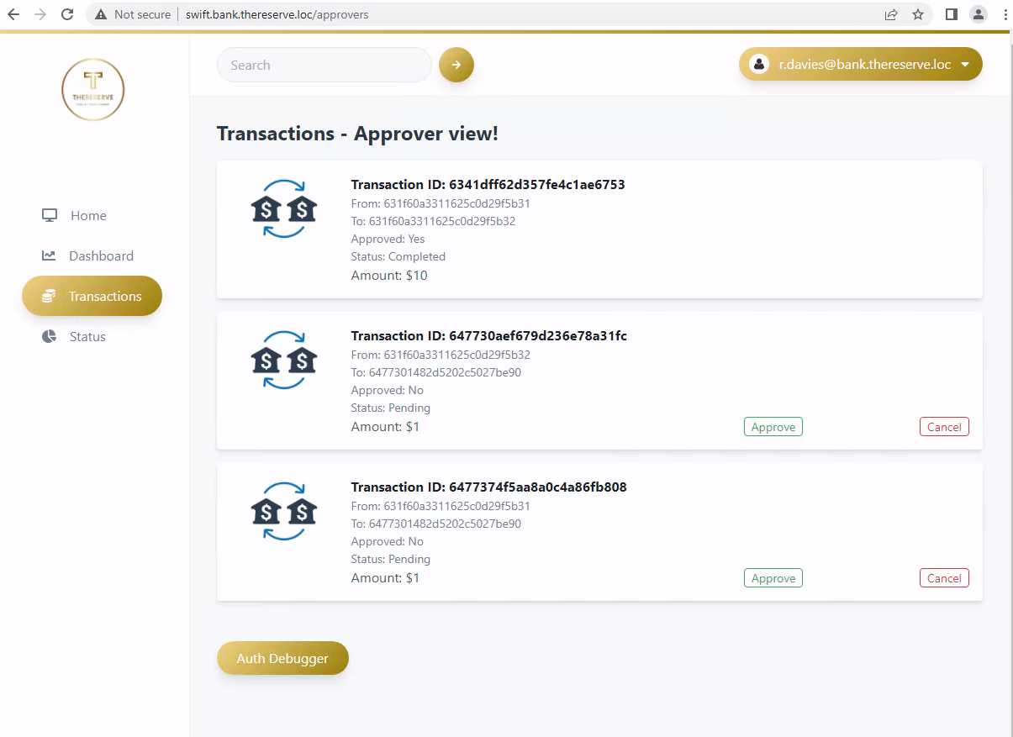Click r.davies@bank.thereserve.loc account button
This screenshot has height=737, width=1013.
click(x=860, y=64)
